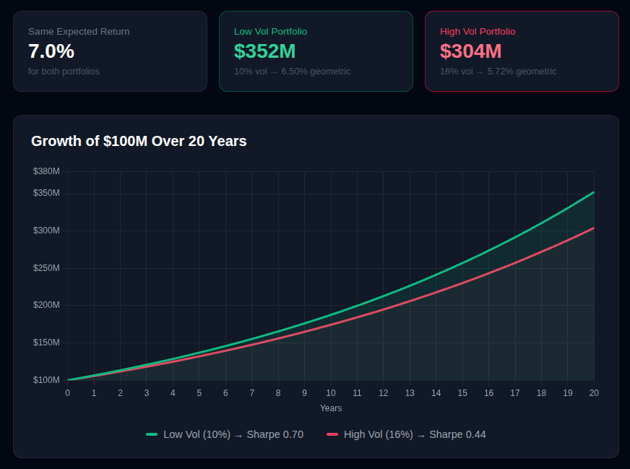Screen dimensions: 630x469
Task: Click the $250M y-axis tick label
Action: pos(46,268)
